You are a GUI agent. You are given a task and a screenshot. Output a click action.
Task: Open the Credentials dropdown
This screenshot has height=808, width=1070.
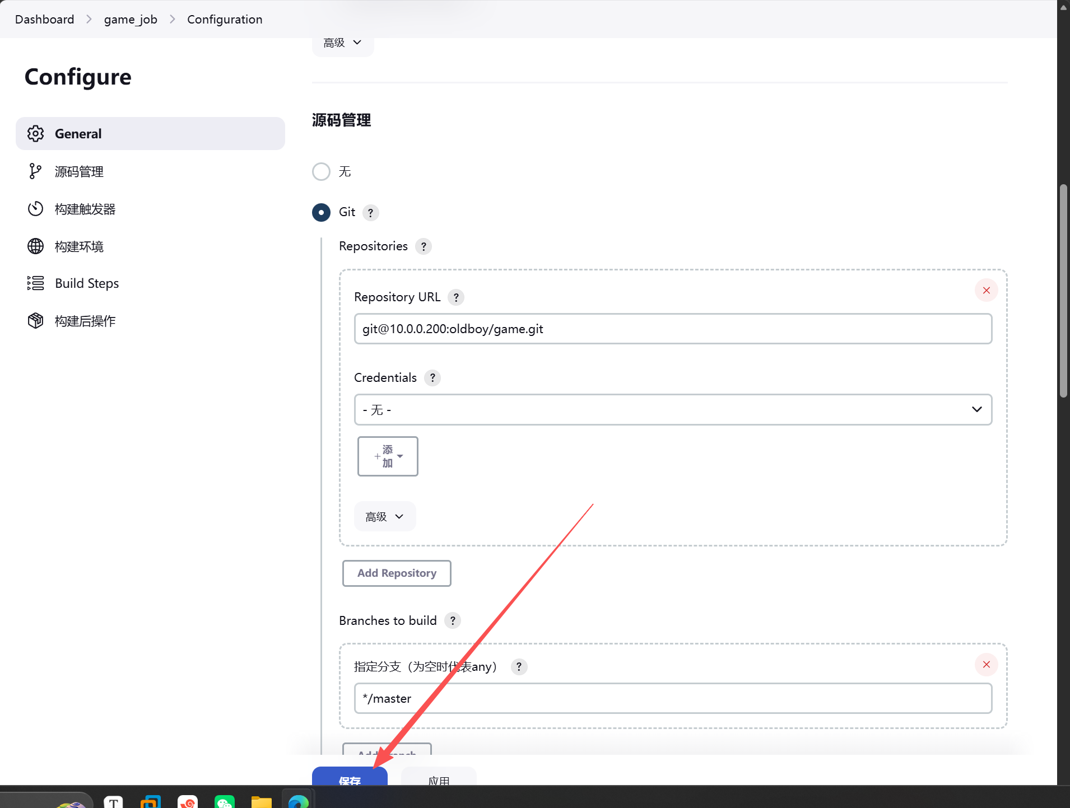point(673,409)
